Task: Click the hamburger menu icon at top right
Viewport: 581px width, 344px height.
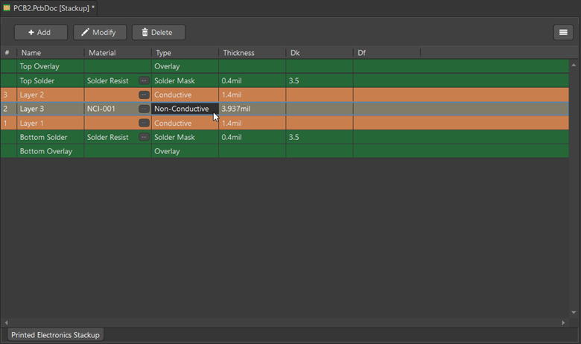Action: (564, 32)
